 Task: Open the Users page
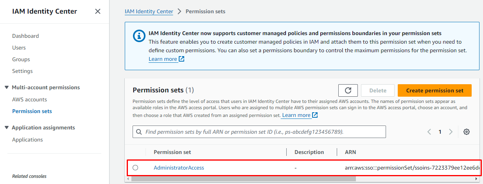click(19, 48)
